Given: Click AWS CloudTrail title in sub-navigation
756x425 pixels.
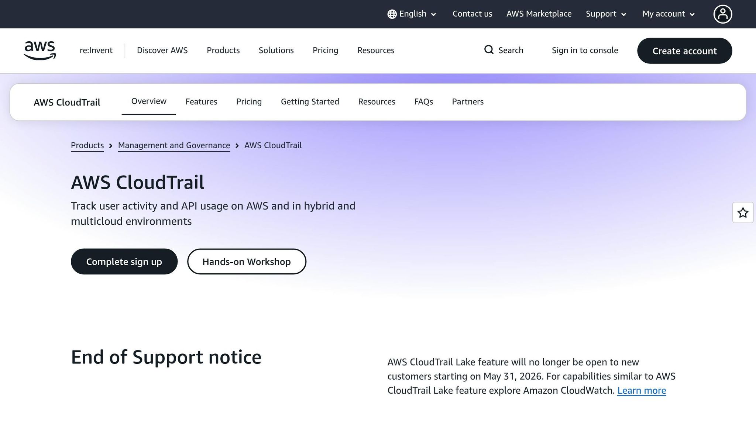Looking at the screenshot, I should 67,103.
